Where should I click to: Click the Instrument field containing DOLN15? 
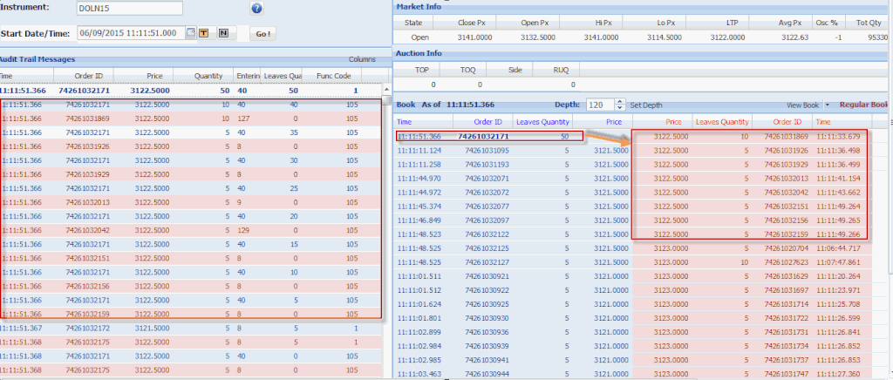(x=129, y=9)
